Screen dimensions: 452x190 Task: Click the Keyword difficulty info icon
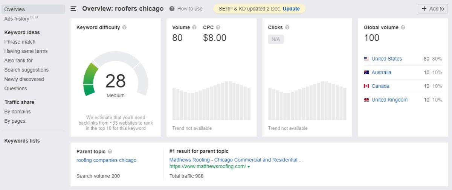(x=124, y=27)
